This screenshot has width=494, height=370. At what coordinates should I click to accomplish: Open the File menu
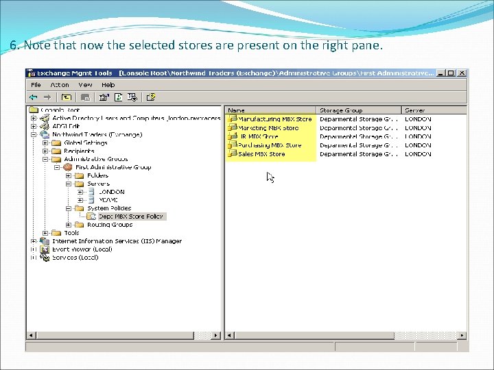click(x=36, y=85)
